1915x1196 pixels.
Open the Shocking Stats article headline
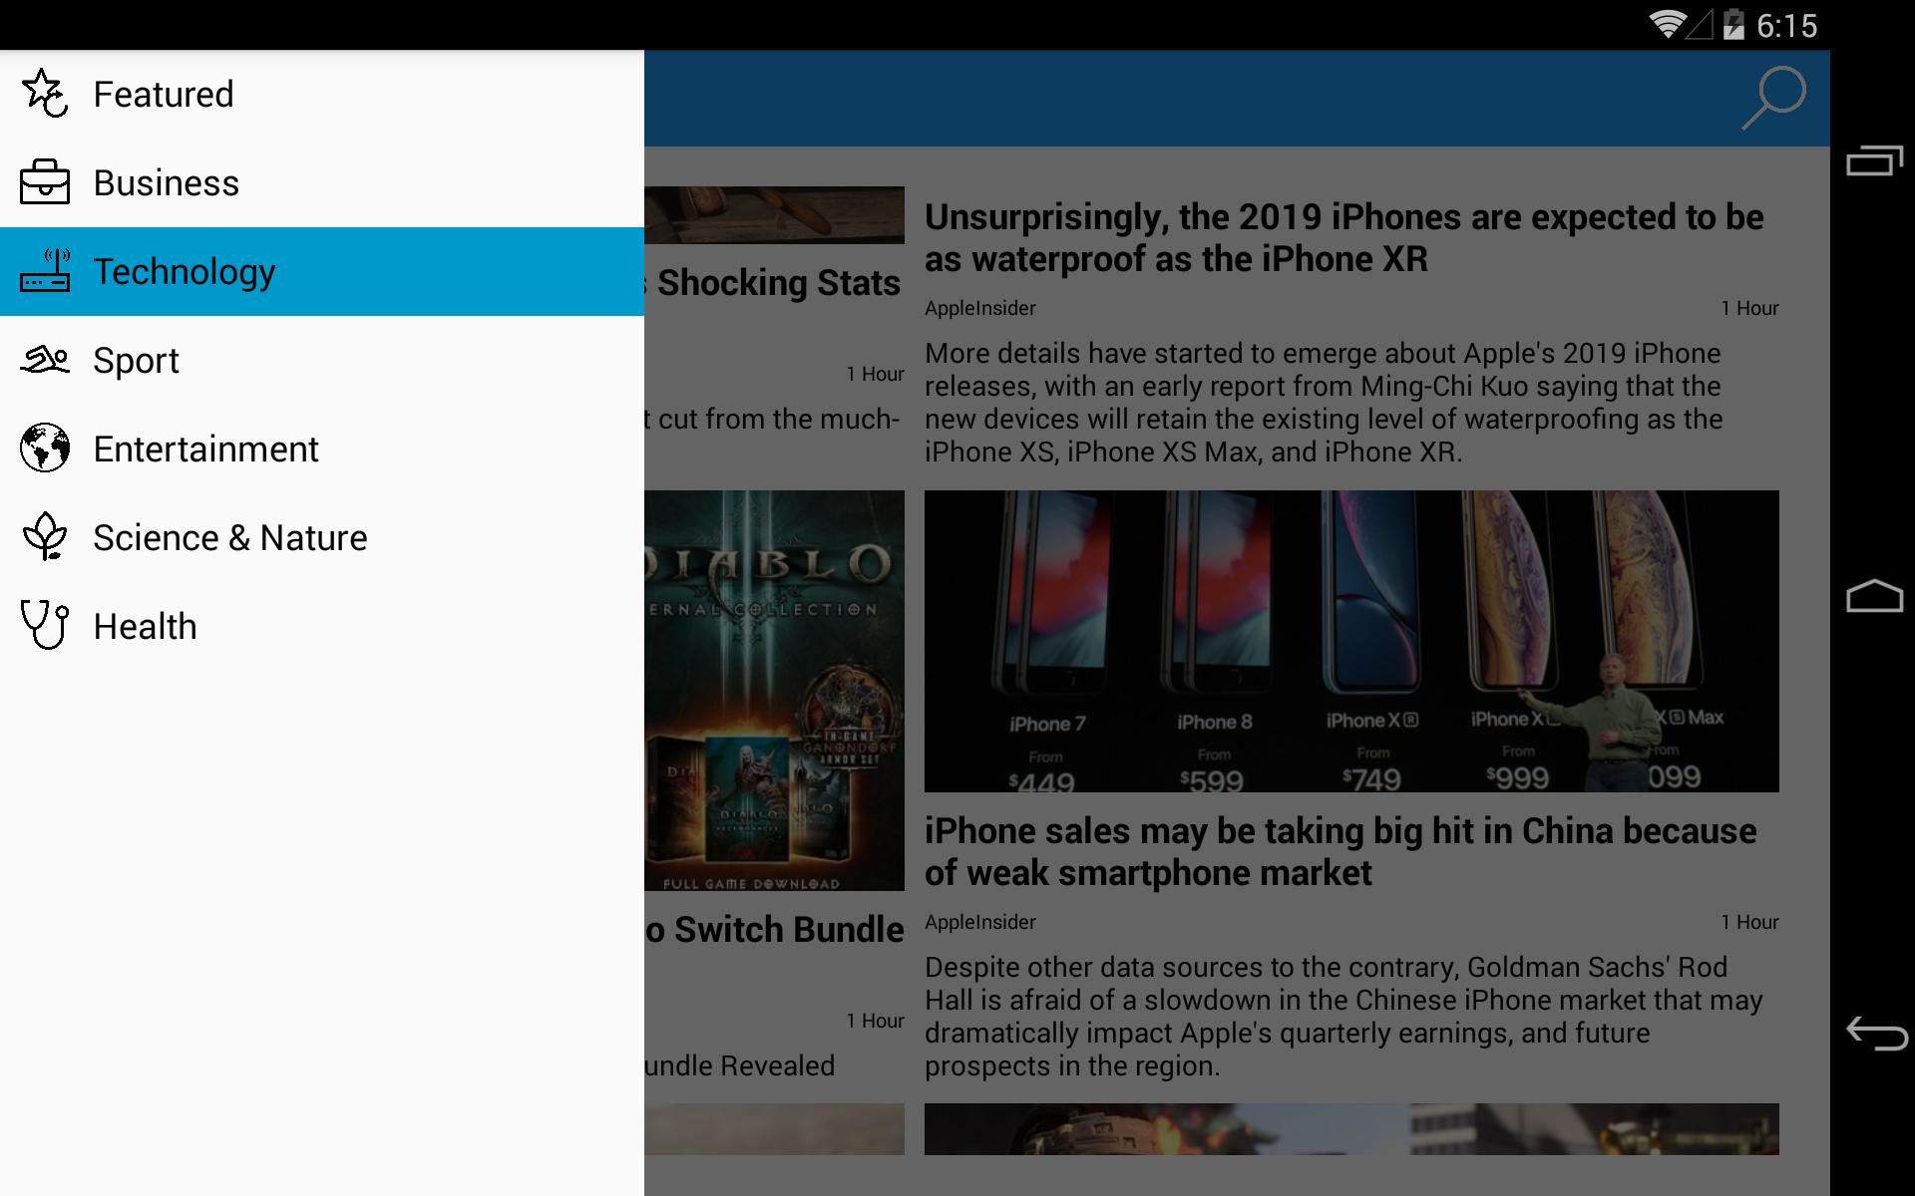click(774, 283)
